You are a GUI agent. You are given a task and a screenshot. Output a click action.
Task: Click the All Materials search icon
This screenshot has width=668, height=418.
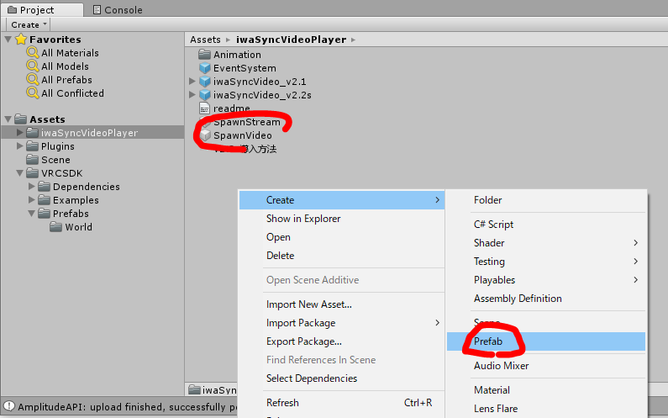[x=33, y=53]
